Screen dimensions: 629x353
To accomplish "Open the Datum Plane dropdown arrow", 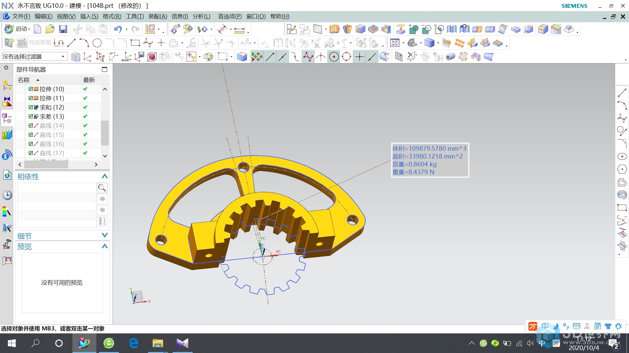I will 326,29.
